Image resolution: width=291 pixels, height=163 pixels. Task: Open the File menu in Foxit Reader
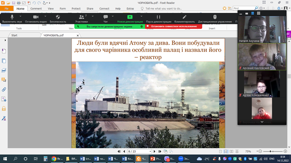7,9
